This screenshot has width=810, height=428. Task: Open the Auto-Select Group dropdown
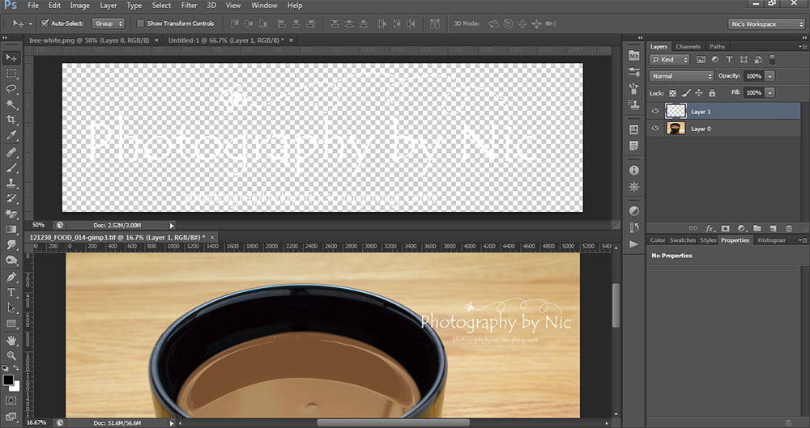tap(108, 24)
